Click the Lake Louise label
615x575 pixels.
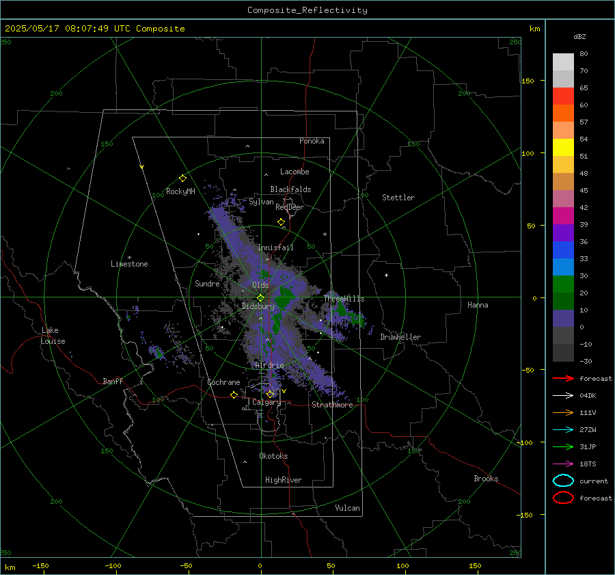(53, 336)
